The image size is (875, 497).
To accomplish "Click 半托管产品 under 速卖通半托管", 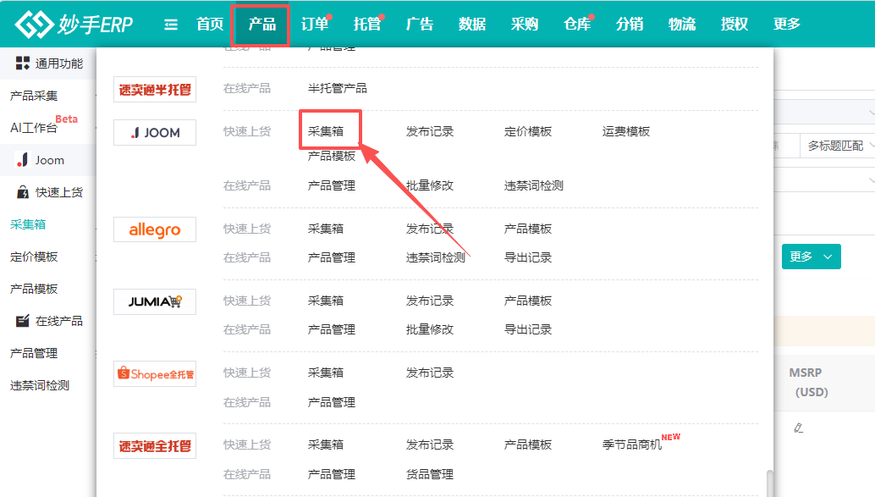I will 338,88.
